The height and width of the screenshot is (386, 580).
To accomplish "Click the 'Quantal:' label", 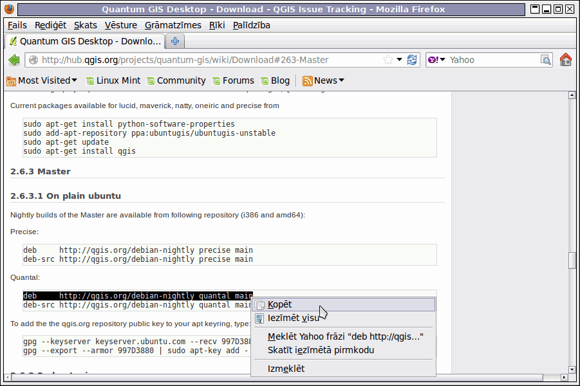I will [24, 277].
